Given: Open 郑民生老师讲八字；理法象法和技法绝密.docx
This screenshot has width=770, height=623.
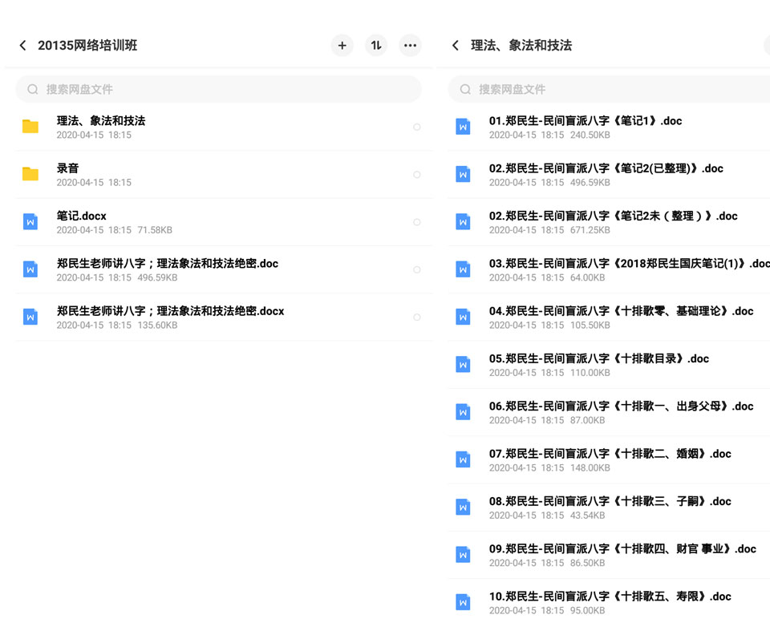Looking at the screenshot, I should click(170, 311).
